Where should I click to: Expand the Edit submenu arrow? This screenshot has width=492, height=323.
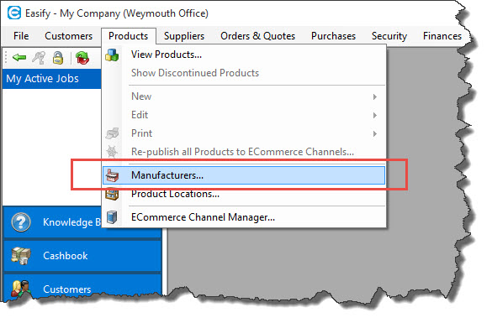(x=374, y=115)
